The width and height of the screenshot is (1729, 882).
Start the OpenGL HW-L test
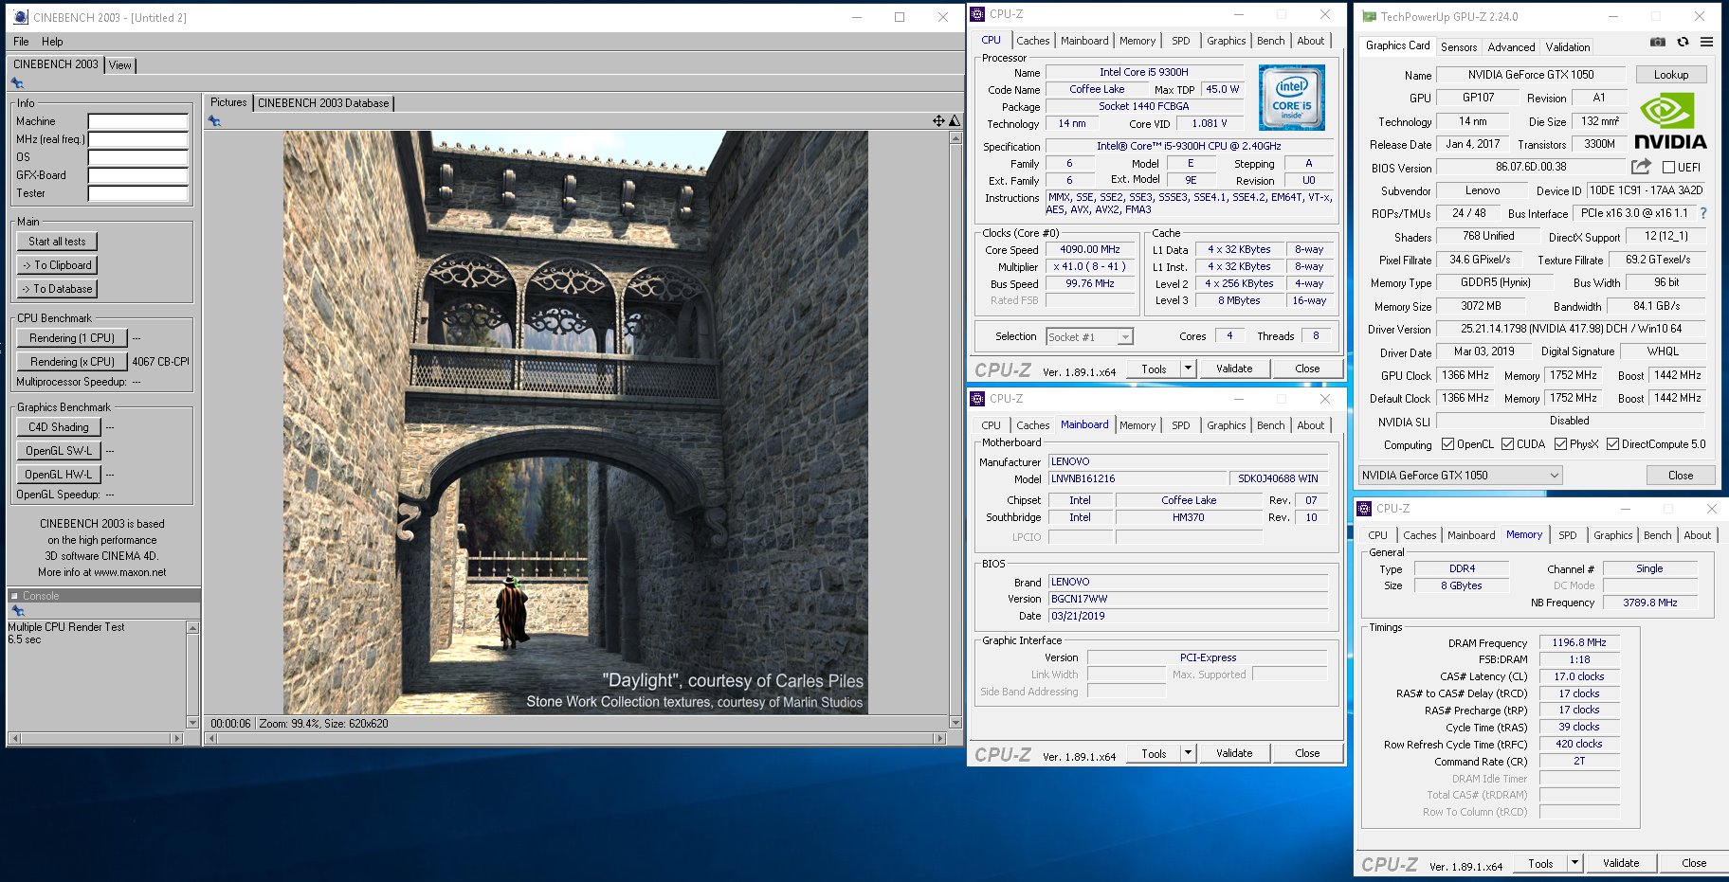[x=59, y=475]
